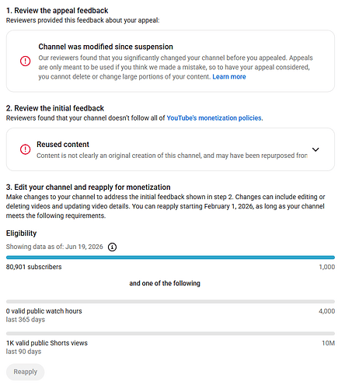Click the Shorts views progress bar

(x=170, y=334)
